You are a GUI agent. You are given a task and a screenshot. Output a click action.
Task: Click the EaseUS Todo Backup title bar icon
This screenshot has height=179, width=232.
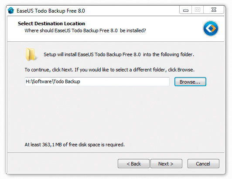coord(11,10)
